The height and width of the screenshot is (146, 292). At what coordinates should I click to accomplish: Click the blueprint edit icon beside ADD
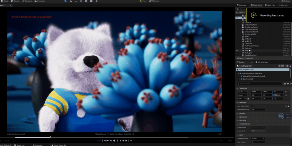287,66
